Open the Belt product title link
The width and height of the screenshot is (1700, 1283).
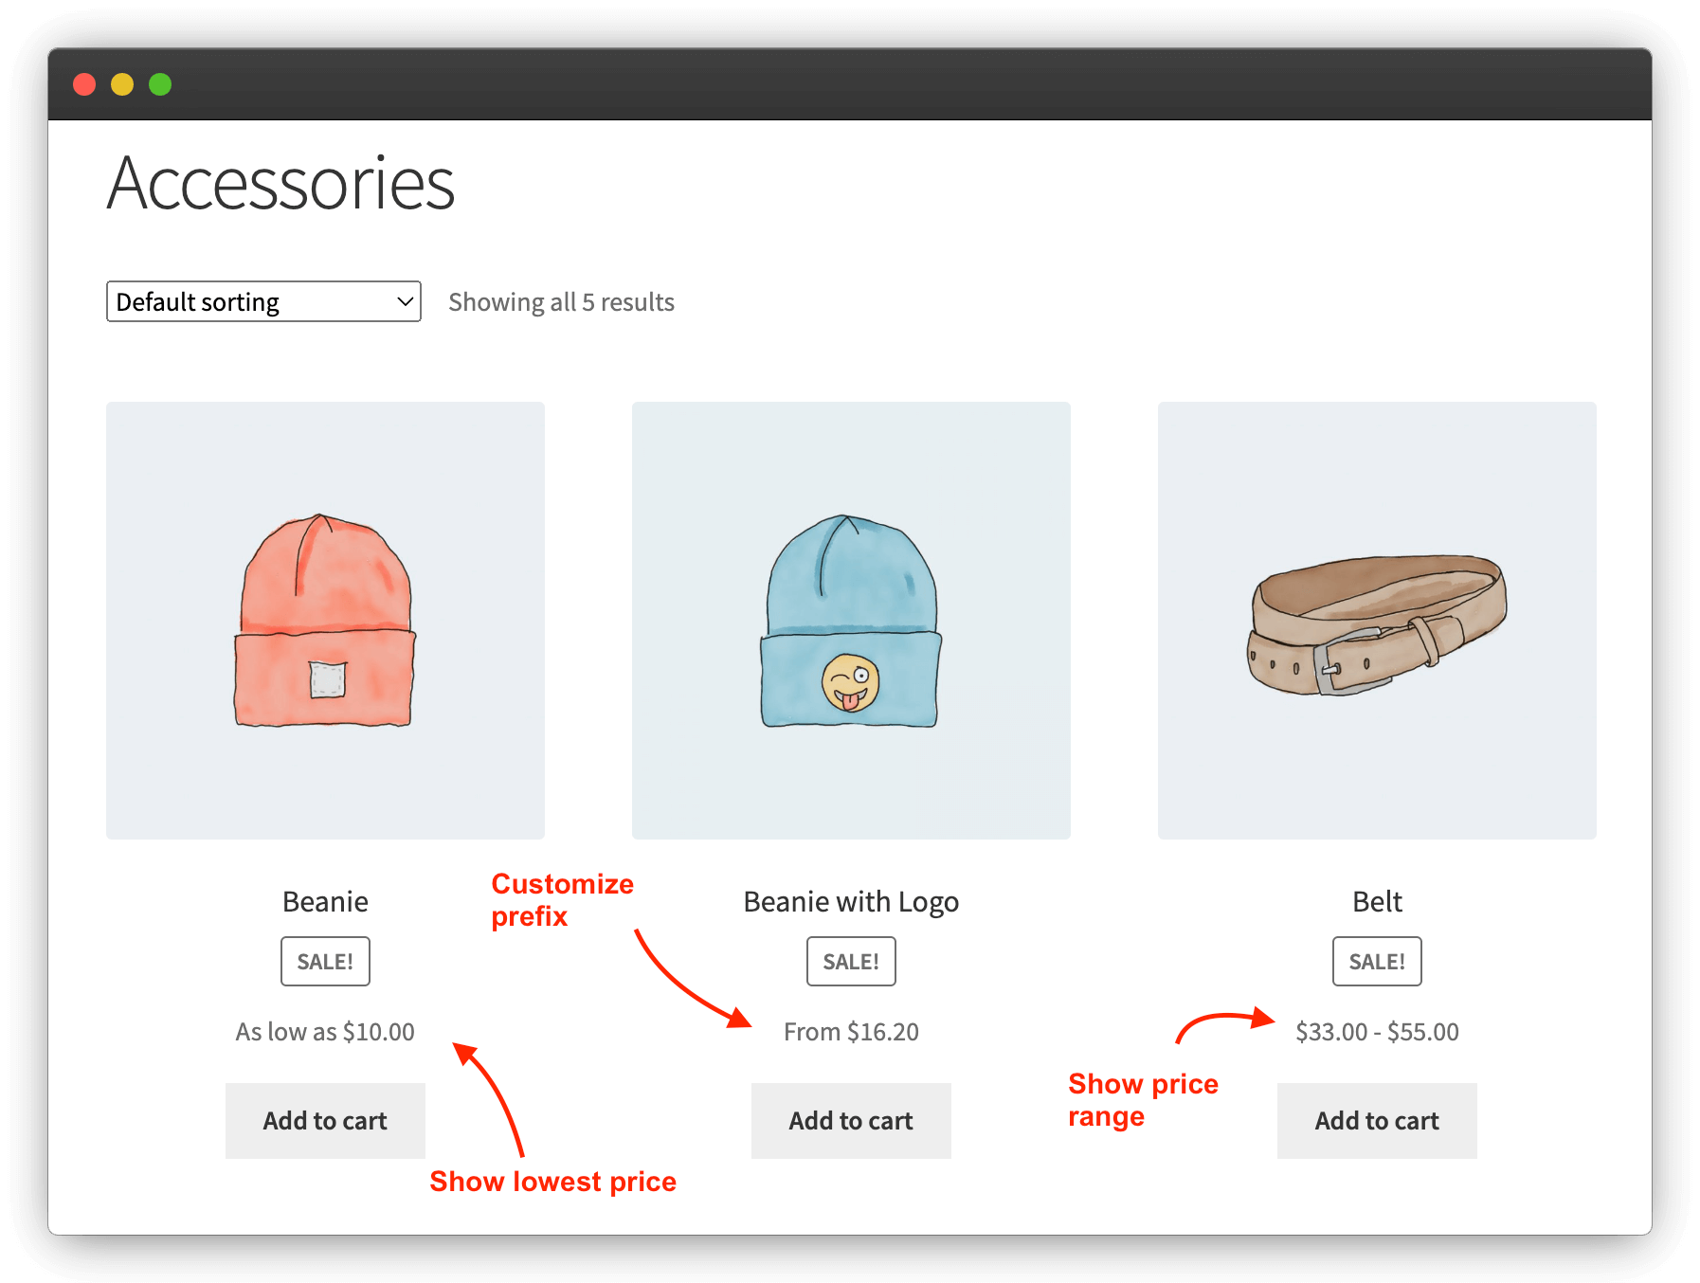[1377, 901]
